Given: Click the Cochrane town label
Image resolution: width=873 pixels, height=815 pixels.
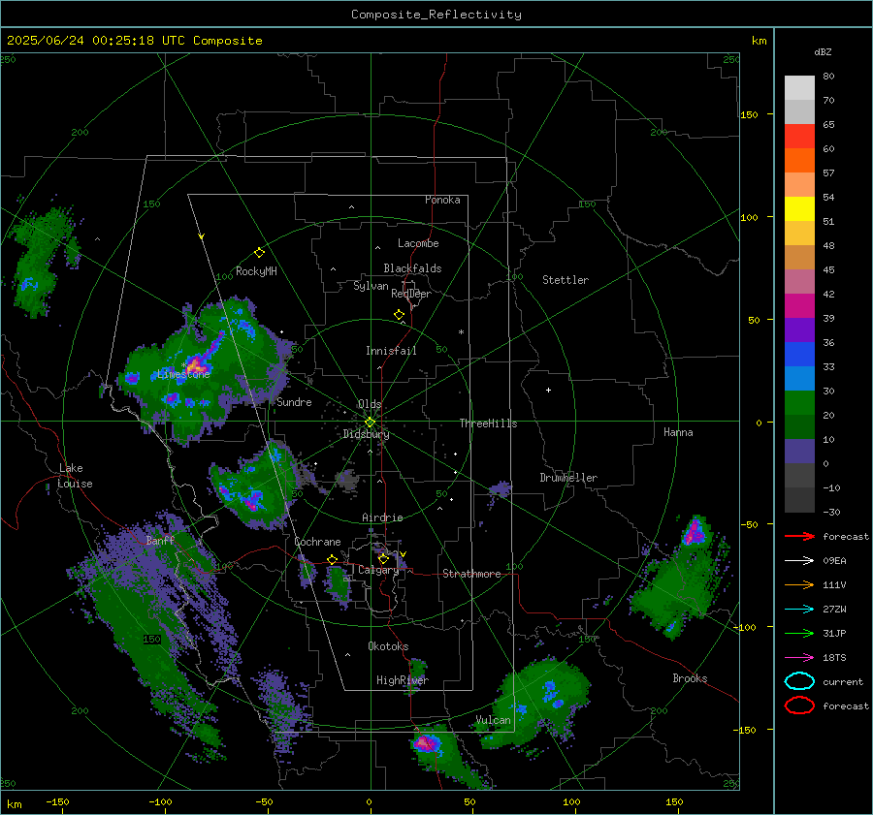Looking at the screenshot, I should pyautogui.click(x=317, y=542).
